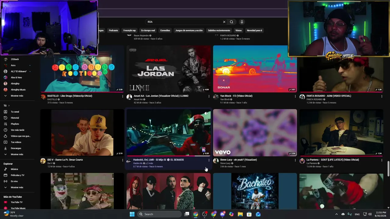
Task: Play the Yan Block SONAR thumbnail
Action: point(255,69)
